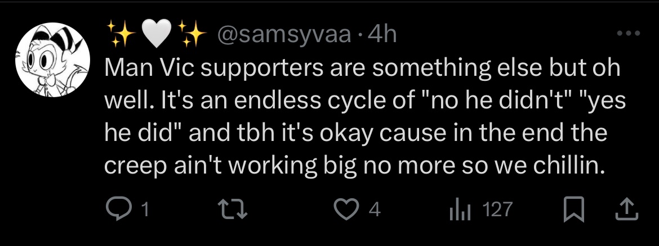This screenshot has width=659, height=246.
Task: Click the 4h timestamp link
Action: pyautogui.click(x=382, y=35)
